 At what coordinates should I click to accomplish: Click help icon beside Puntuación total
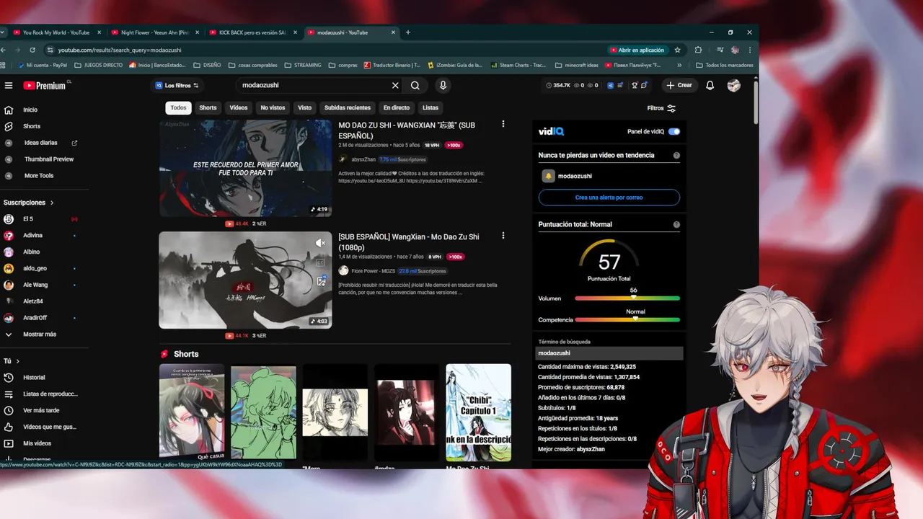tap(676, 225)
